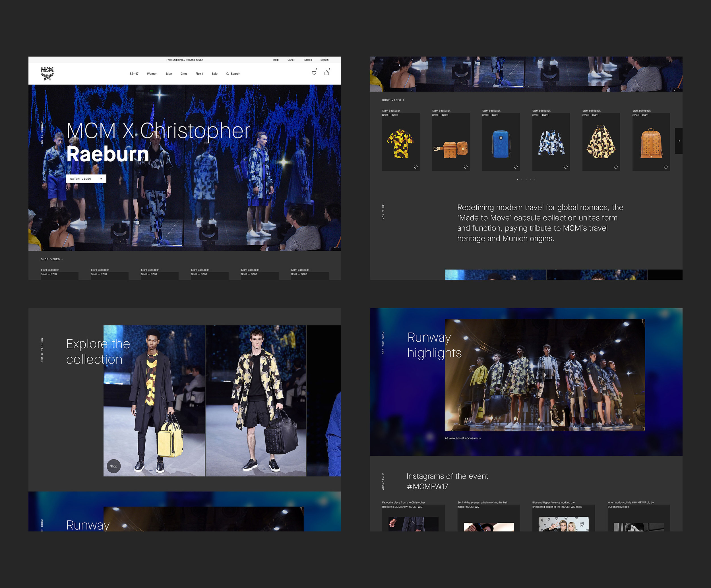The image size is (711, 588).
Task: Click the carousel next arrow button
Action: tap(679, 141)
